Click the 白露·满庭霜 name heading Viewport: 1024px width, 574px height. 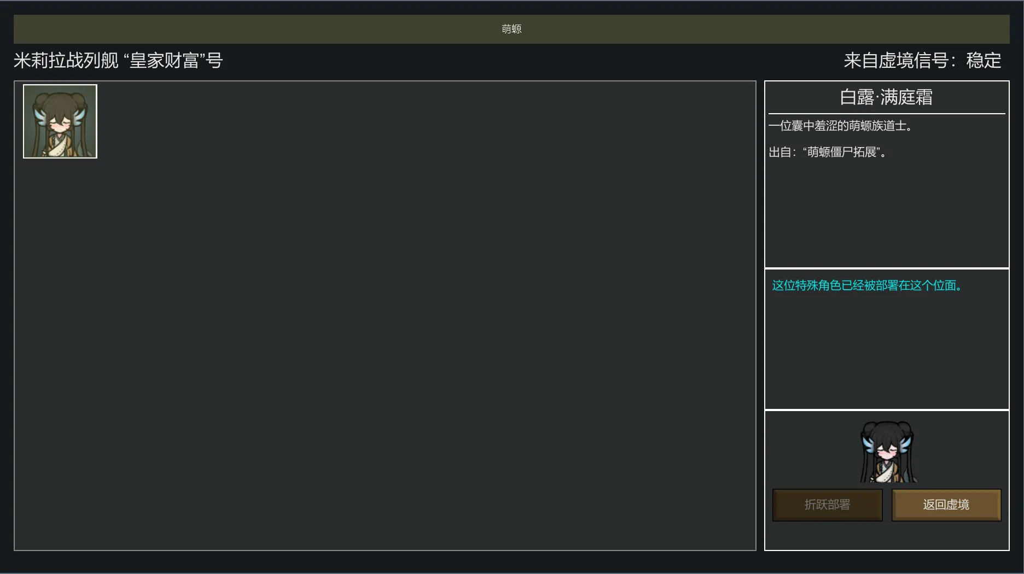tap(886, 97)
